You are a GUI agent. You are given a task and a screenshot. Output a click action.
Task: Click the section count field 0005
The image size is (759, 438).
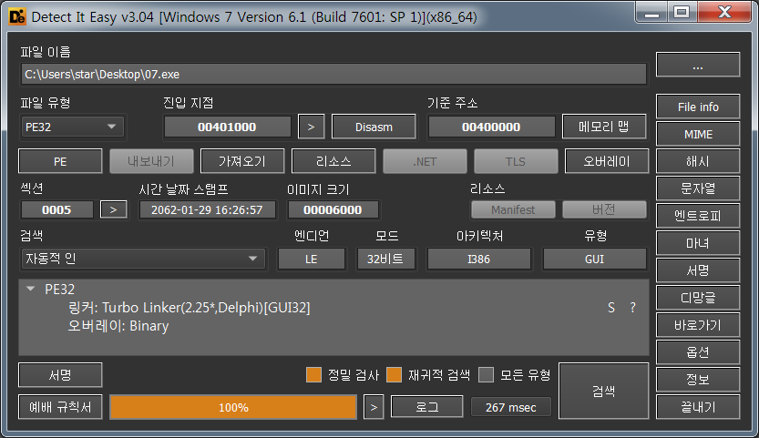56,209
